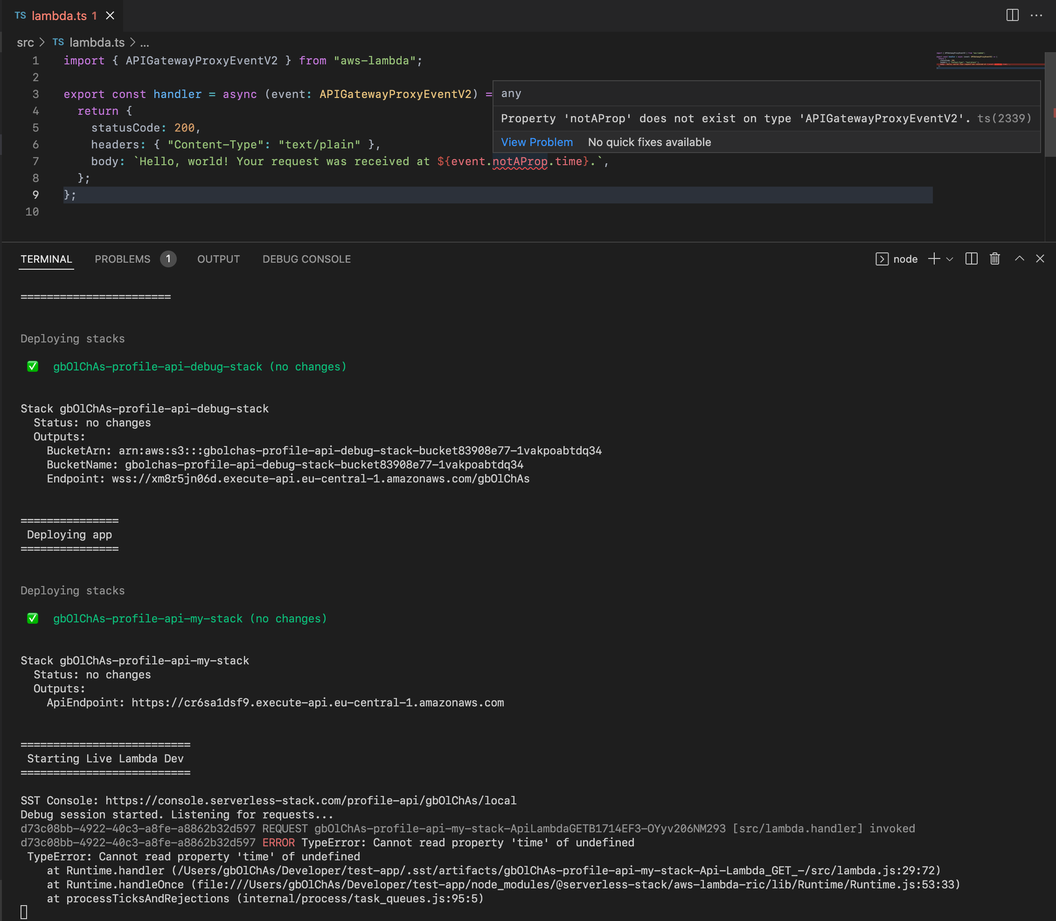
Task: Click the SST Console URL in terminal
Action: click(x=311, y=800)
